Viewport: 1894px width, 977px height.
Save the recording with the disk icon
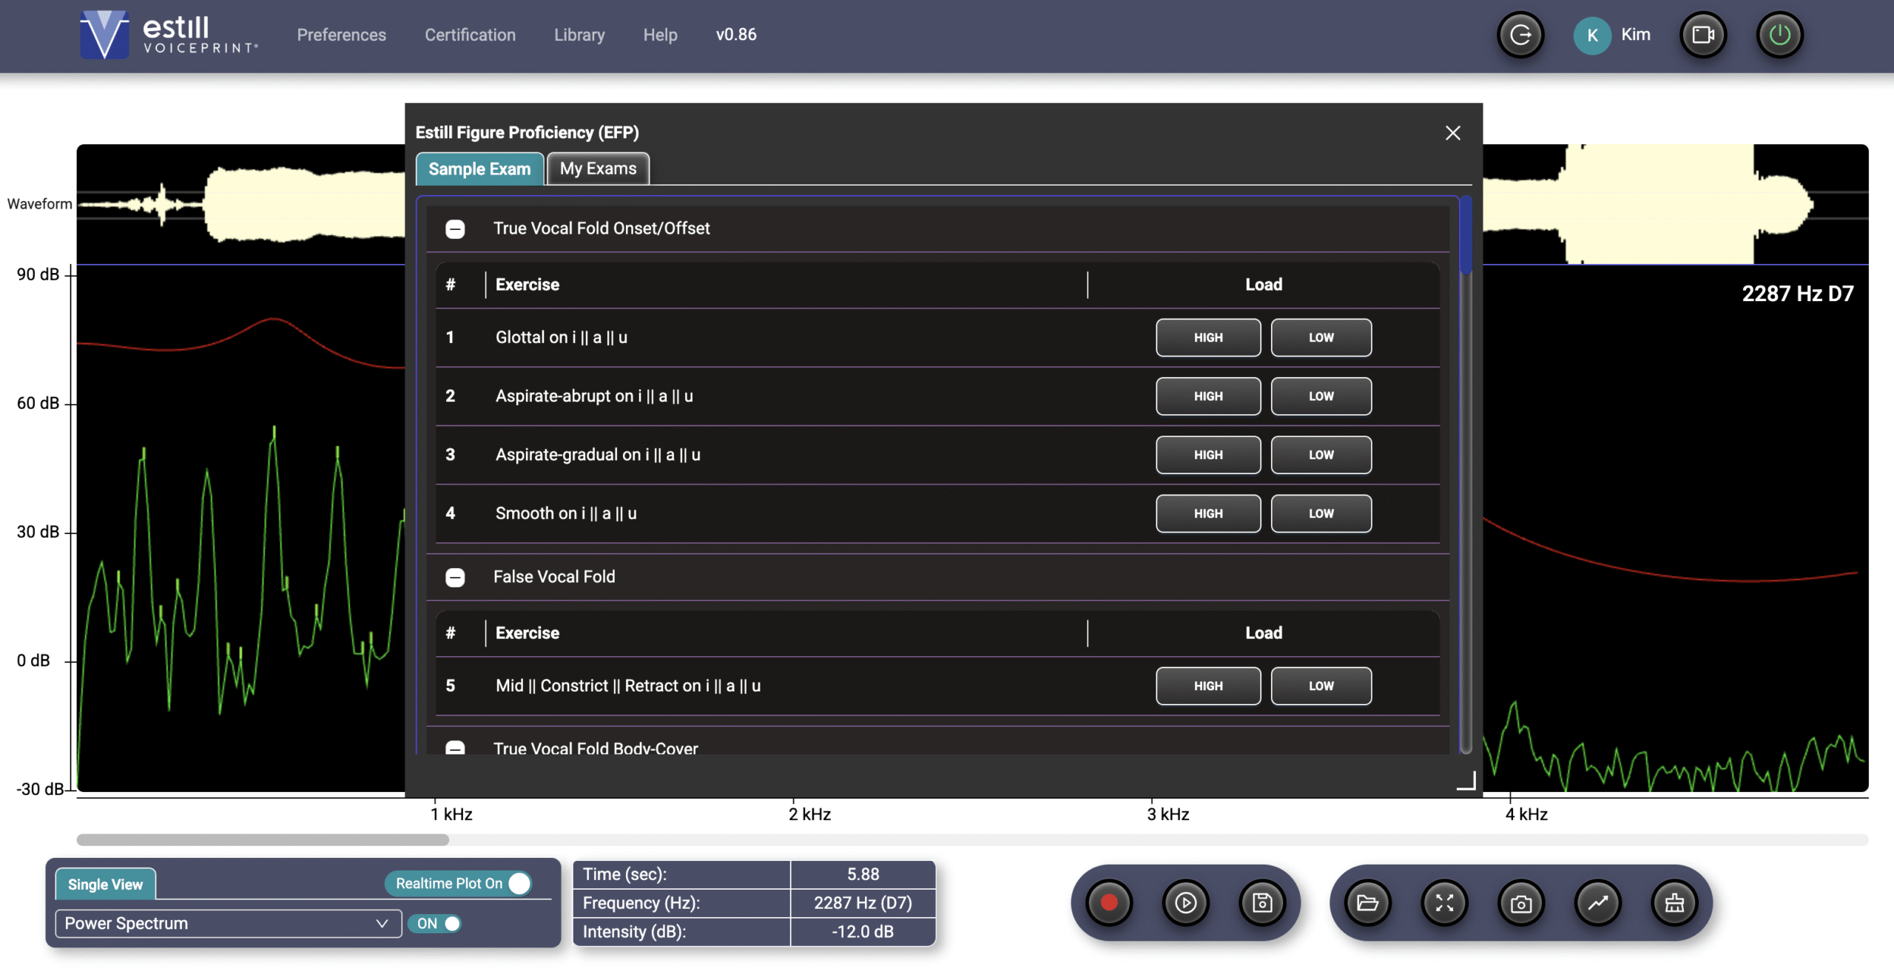point(1262,902)
